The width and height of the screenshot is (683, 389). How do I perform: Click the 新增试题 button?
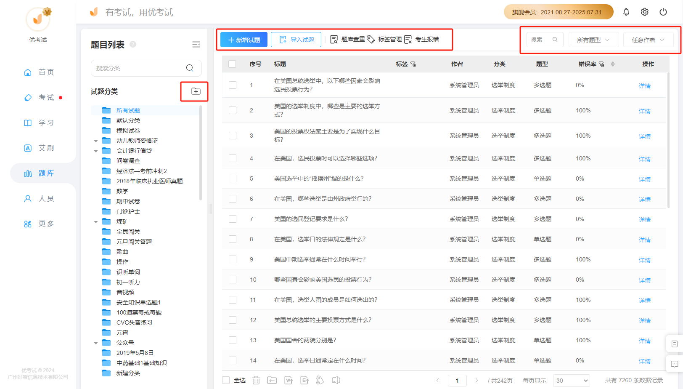(x=244, y=40)
